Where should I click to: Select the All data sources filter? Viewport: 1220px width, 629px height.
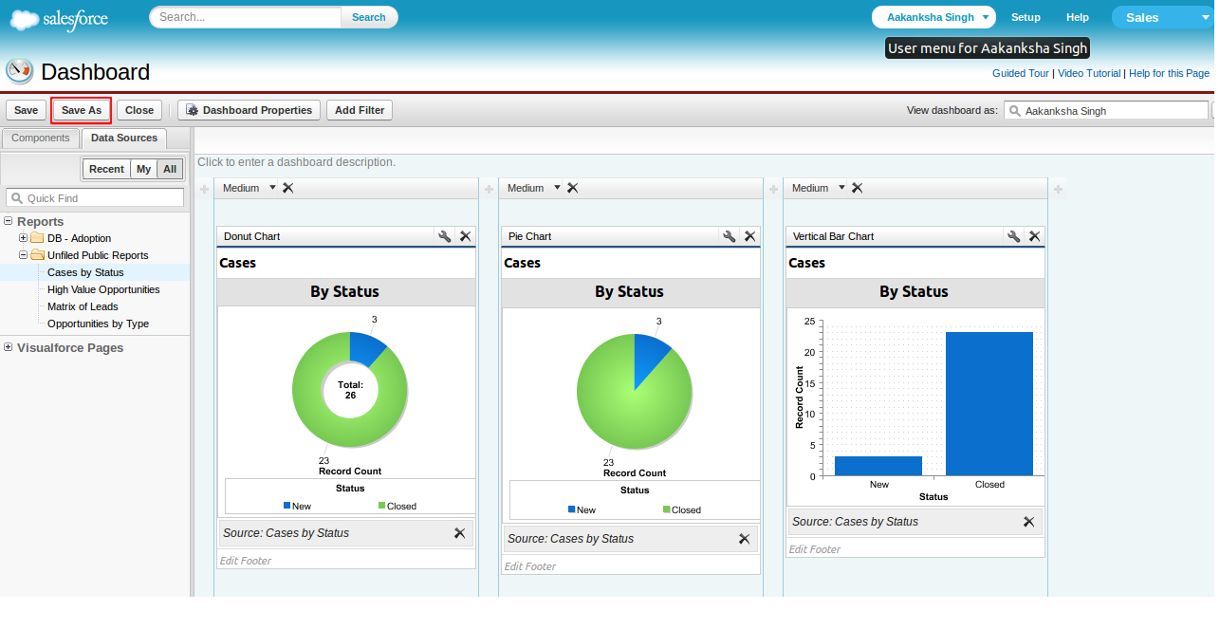(x=170, y=169)
